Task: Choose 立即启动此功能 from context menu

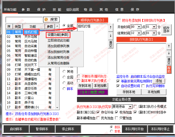Action: pyautogui.click(x=59, y=40)
